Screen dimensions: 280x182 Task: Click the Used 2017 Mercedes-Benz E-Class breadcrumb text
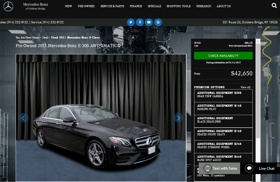tap(75, 37)
